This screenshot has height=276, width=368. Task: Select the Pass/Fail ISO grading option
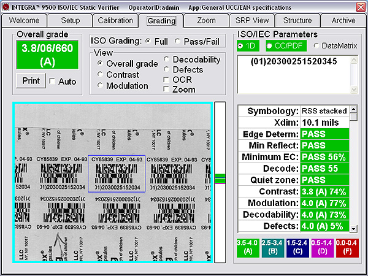pos(178,41)
